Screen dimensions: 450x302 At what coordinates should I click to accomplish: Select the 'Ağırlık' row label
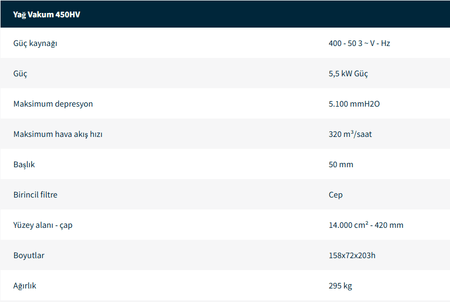25,286
